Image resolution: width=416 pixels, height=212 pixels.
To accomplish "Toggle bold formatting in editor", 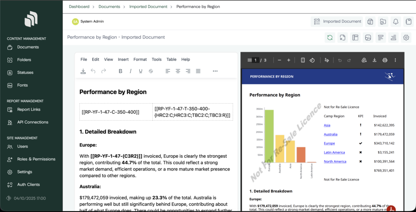I will [120, 71].
